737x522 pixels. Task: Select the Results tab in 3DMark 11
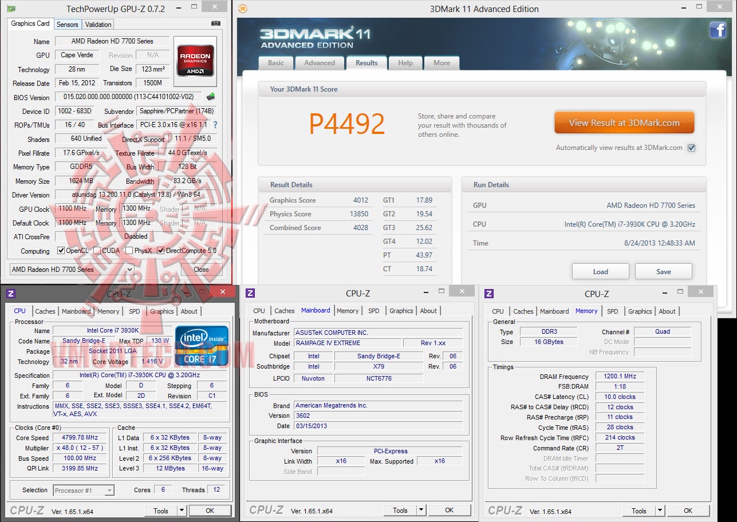(x=366, y=62)
